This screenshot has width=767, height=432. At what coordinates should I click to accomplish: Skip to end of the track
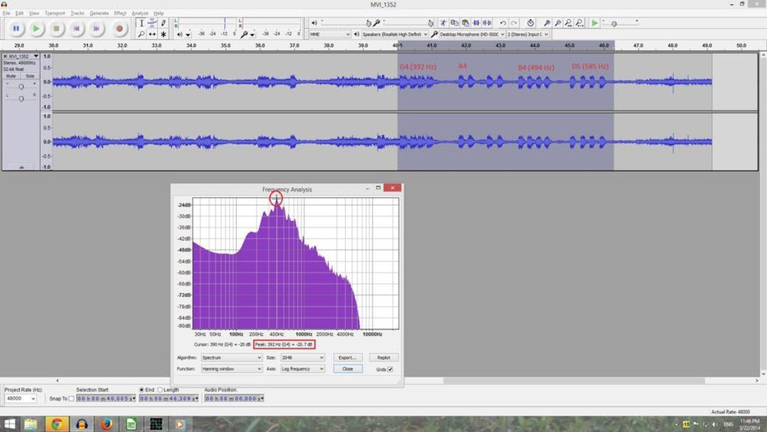click(97, 29)
